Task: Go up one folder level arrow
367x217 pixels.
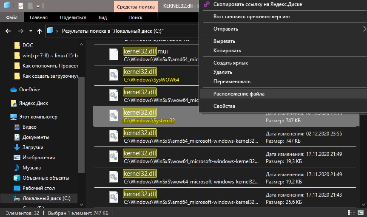Action: coord(40,31)
